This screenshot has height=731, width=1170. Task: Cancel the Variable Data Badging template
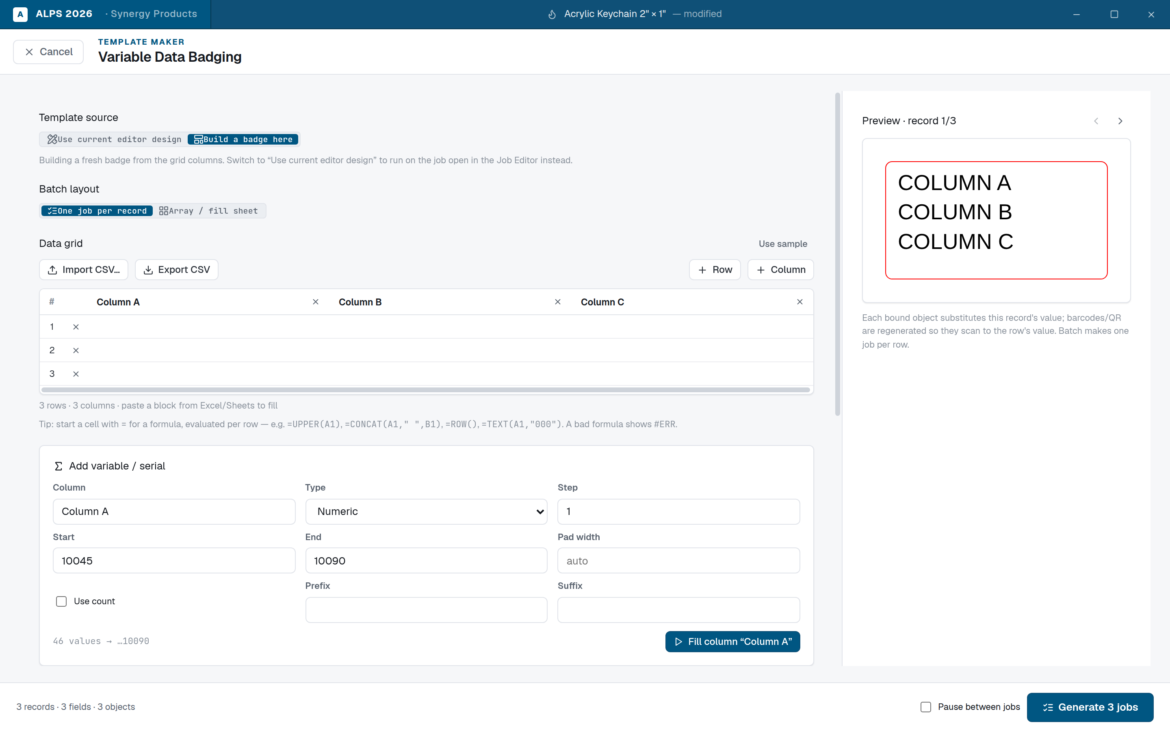[48, 52]
